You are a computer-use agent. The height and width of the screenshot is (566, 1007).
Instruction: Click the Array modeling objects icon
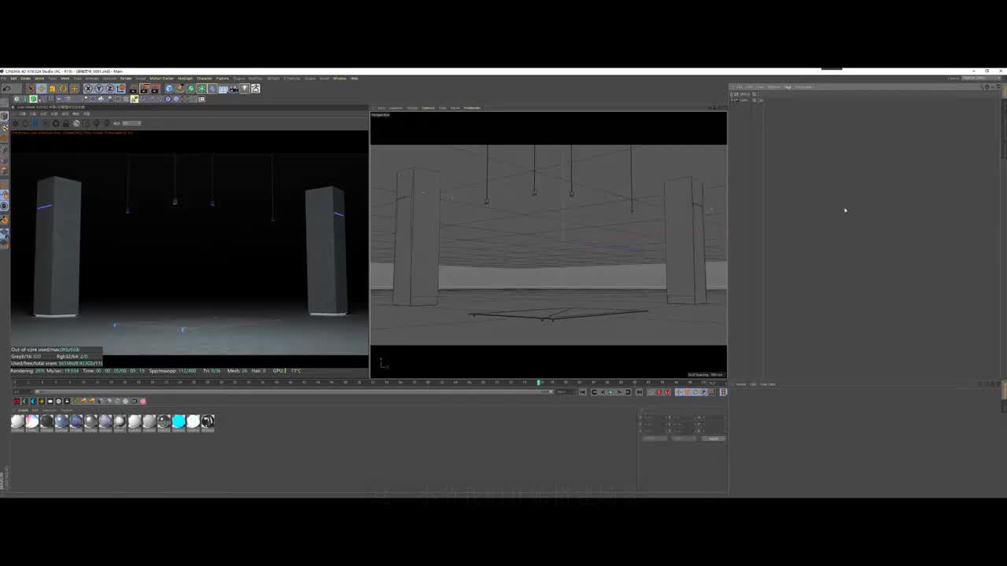[202, 88]
